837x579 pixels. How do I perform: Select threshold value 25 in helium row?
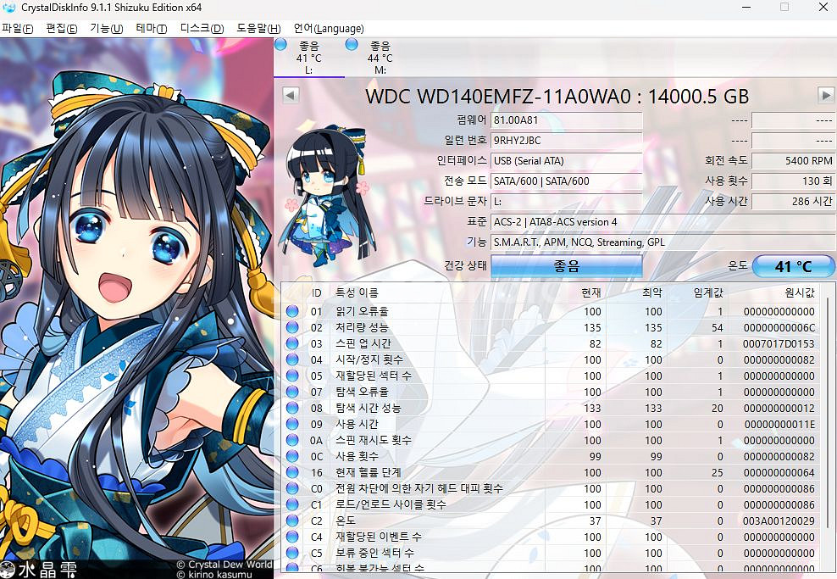[717, 473]
